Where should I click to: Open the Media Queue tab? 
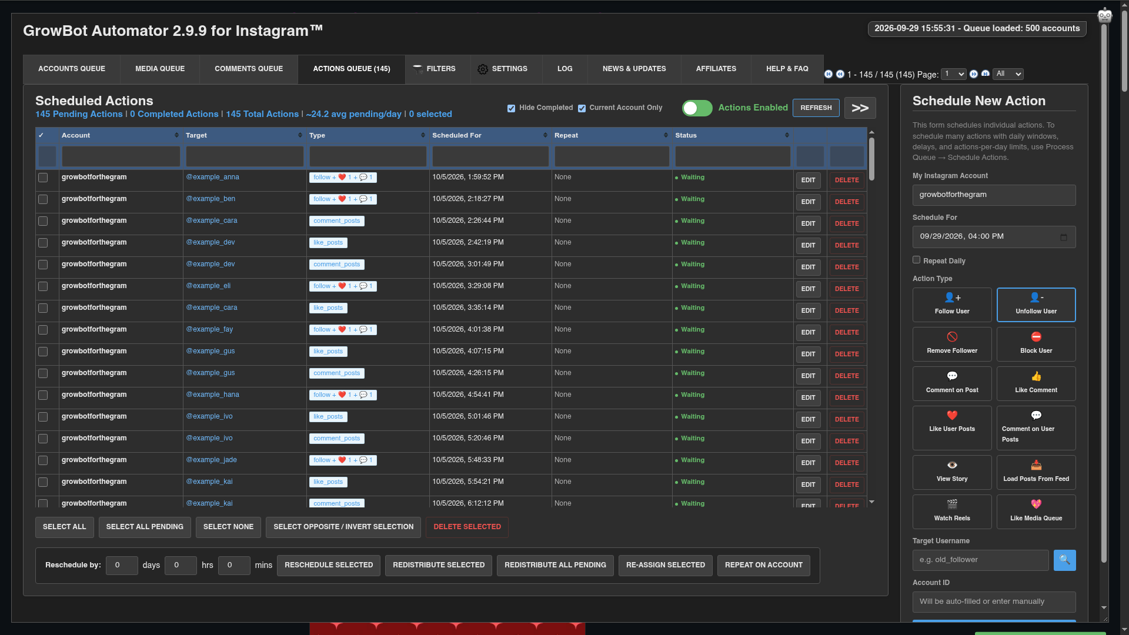tap(160, 69)
